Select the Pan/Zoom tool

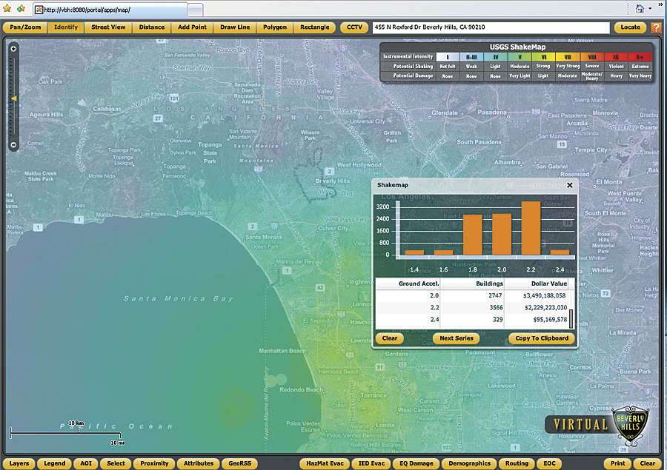point(25,27)
